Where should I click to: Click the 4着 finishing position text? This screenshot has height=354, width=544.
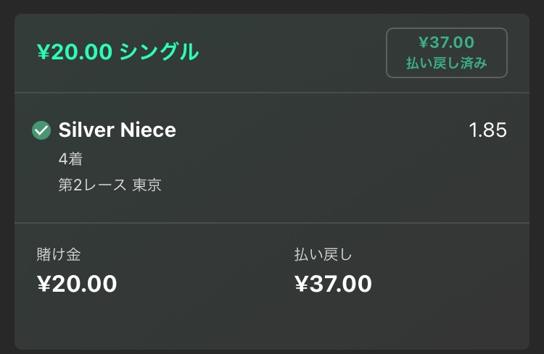point(70,159)
